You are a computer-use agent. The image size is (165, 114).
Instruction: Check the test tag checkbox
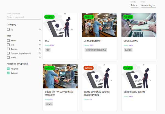(8, 45)
